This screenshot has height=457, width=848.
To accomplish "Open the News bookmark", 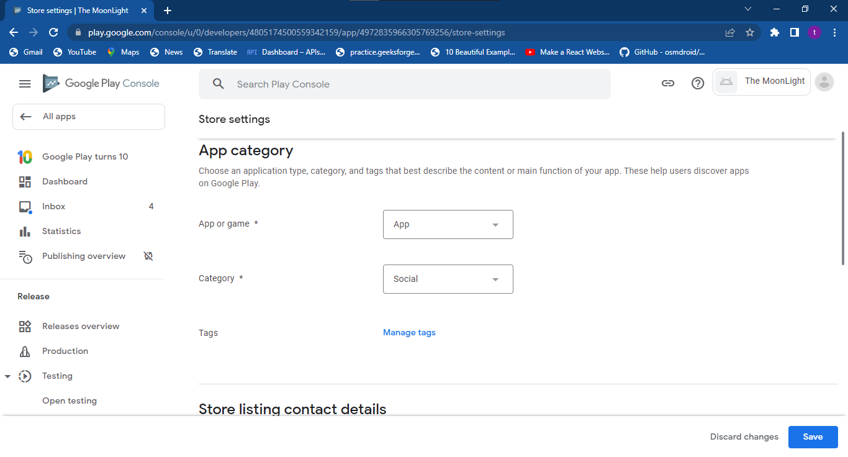I will (166, 52).
